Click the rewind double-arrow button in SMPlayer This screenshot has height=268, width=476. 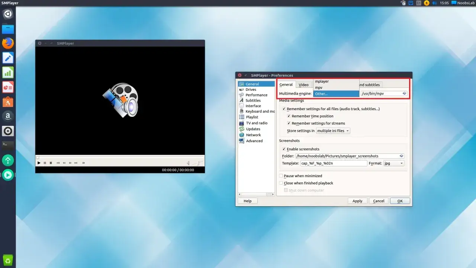(64, 163)
